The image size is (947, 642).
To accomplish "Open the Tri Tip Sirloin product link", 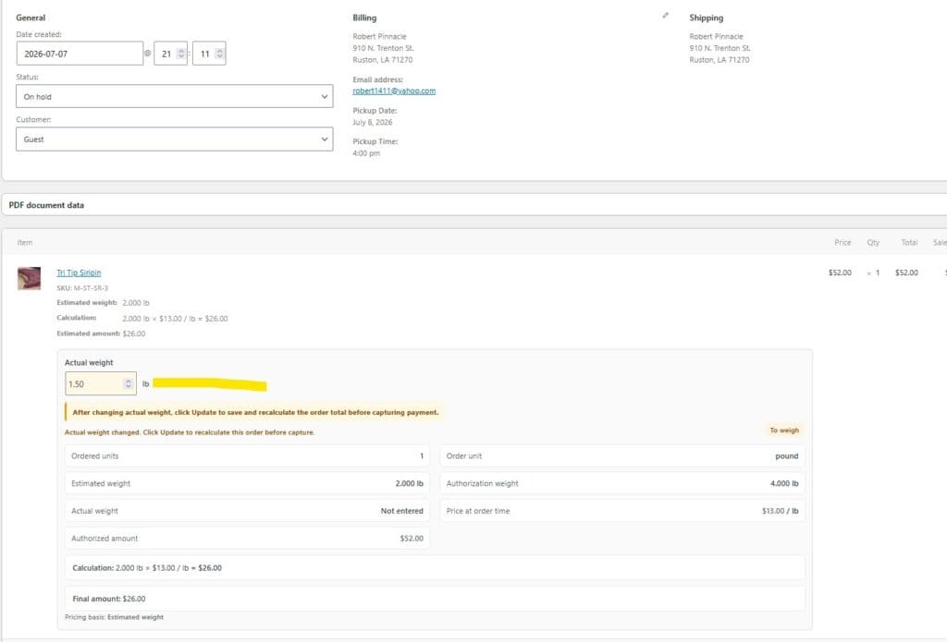I will coord(79,273).
